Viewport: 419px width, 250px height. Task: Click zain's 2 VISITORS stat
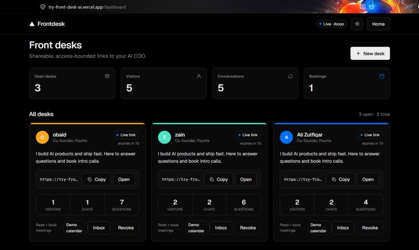click(x=175, y=205)
